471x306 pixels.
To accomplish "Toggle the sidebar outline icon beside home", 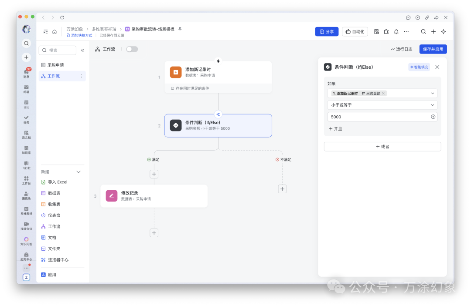I will click(46, 31).
